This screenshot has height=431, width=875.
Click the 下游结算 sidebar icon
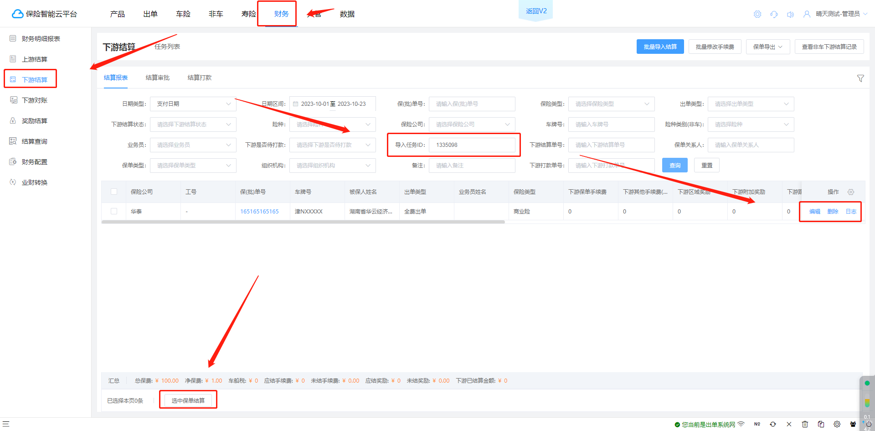13,79
